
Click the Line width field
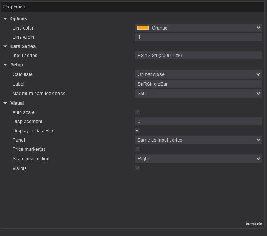coord(198,37)
